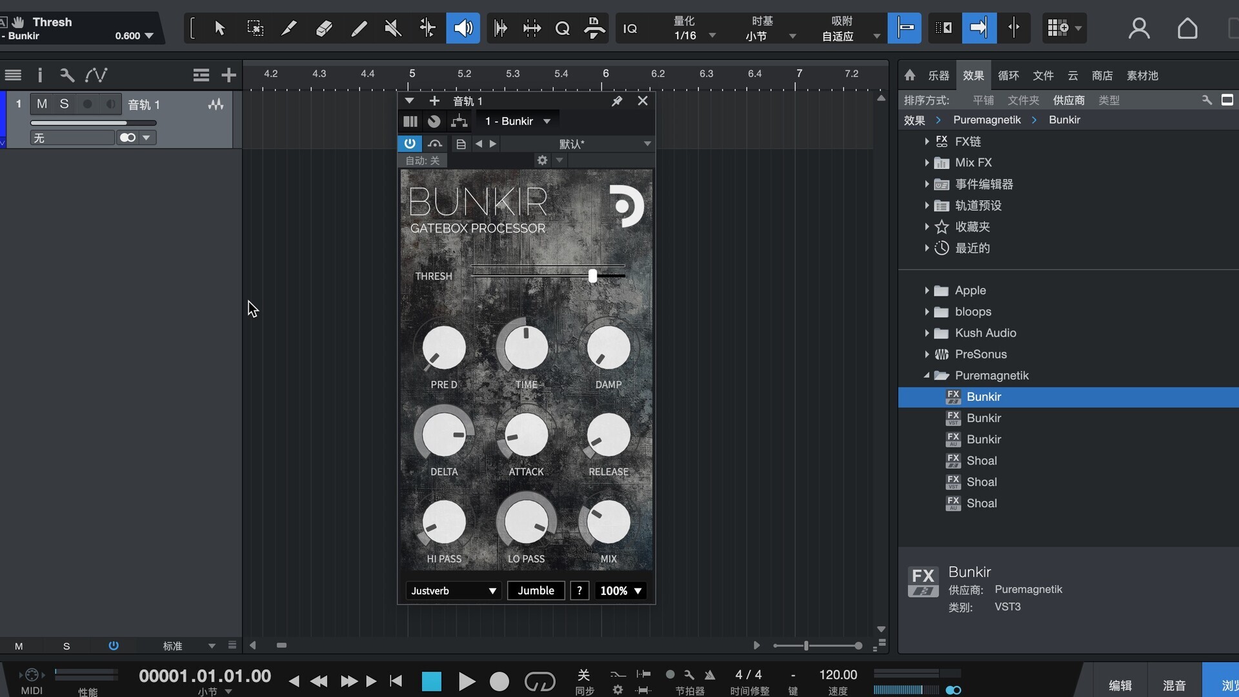Go to next preset arrow
The width and height of the screenshot is (1239, 697).
493,143
